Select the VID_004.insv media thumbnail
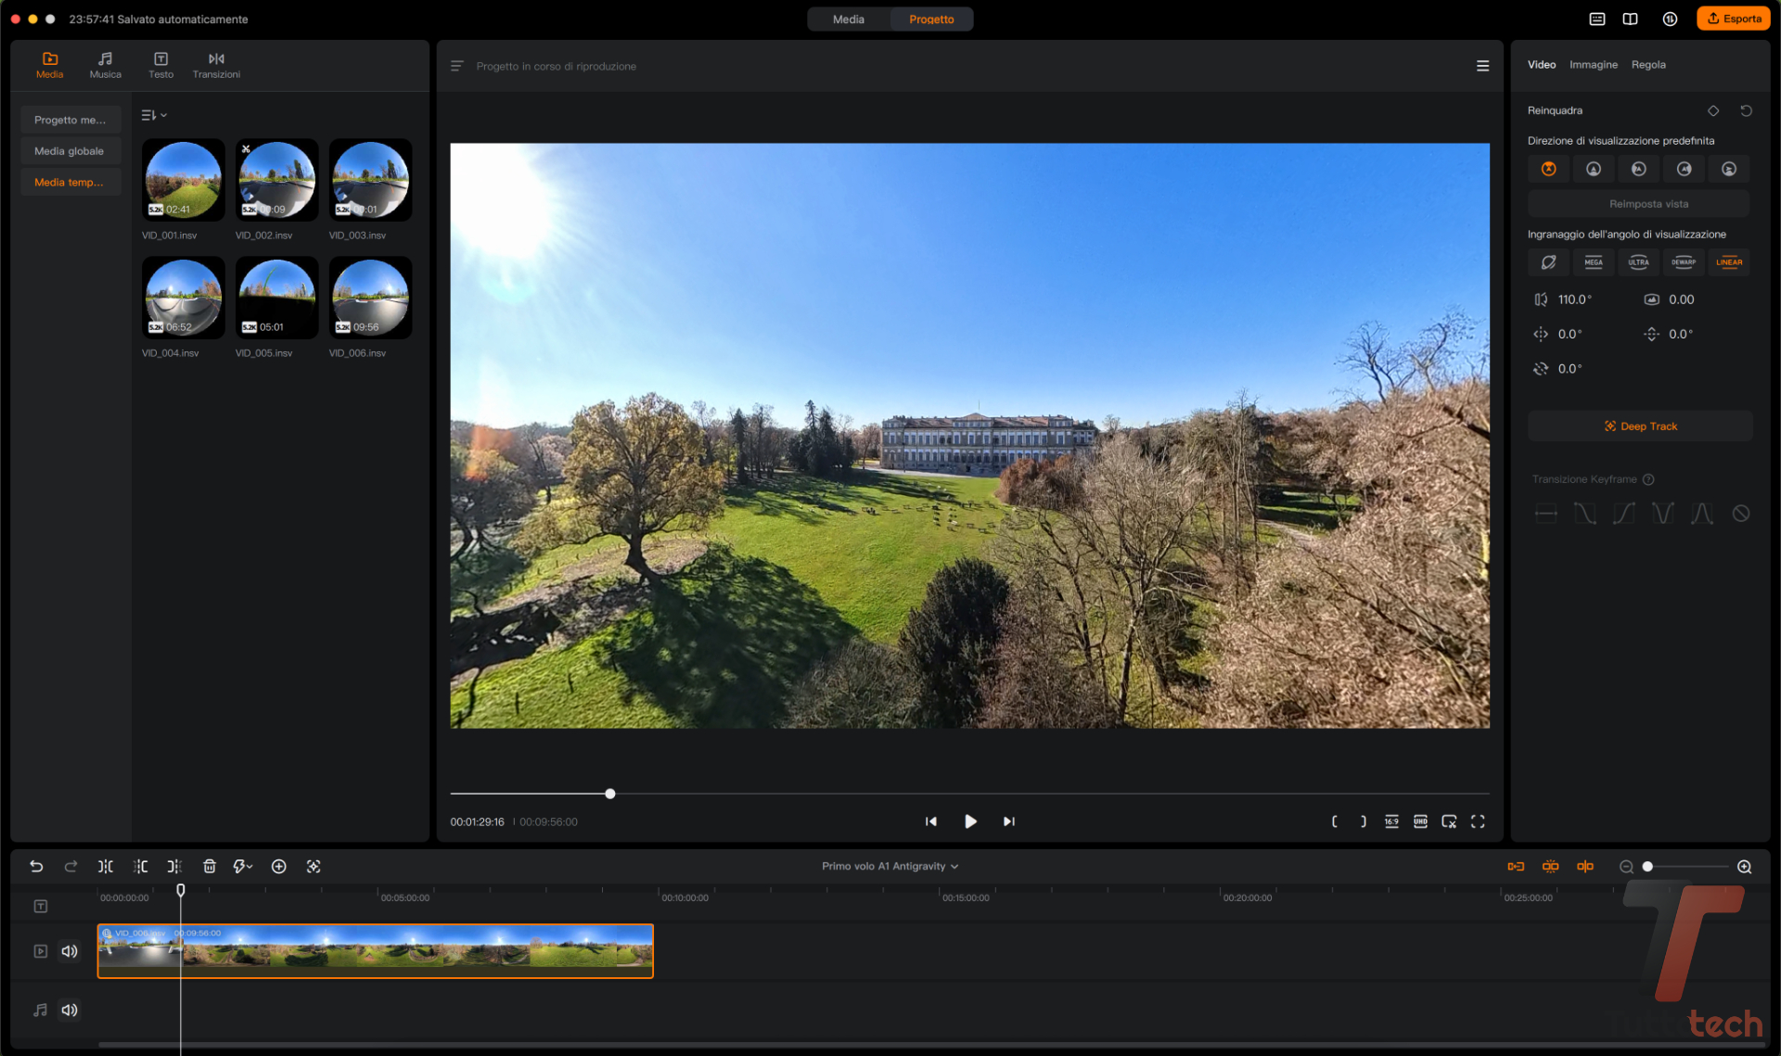This screenshot has width=1781, height=1056. (183, 299)
